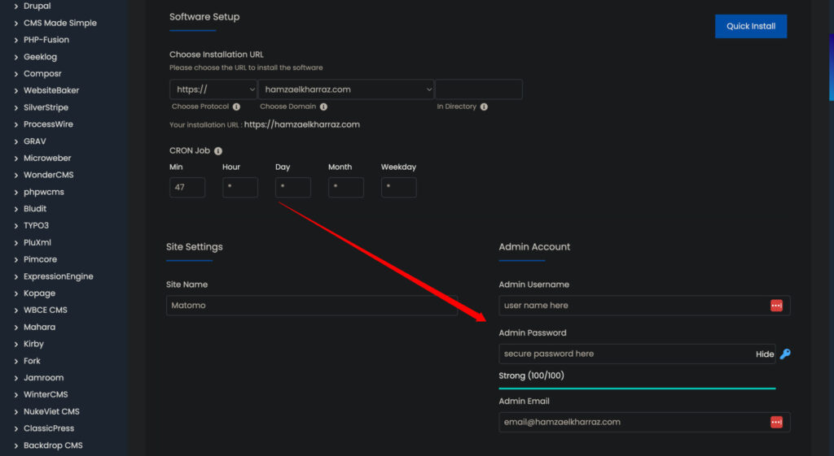Open Backdrop CMS in the sidebar

pyautogui.click(x=53, y=445)
